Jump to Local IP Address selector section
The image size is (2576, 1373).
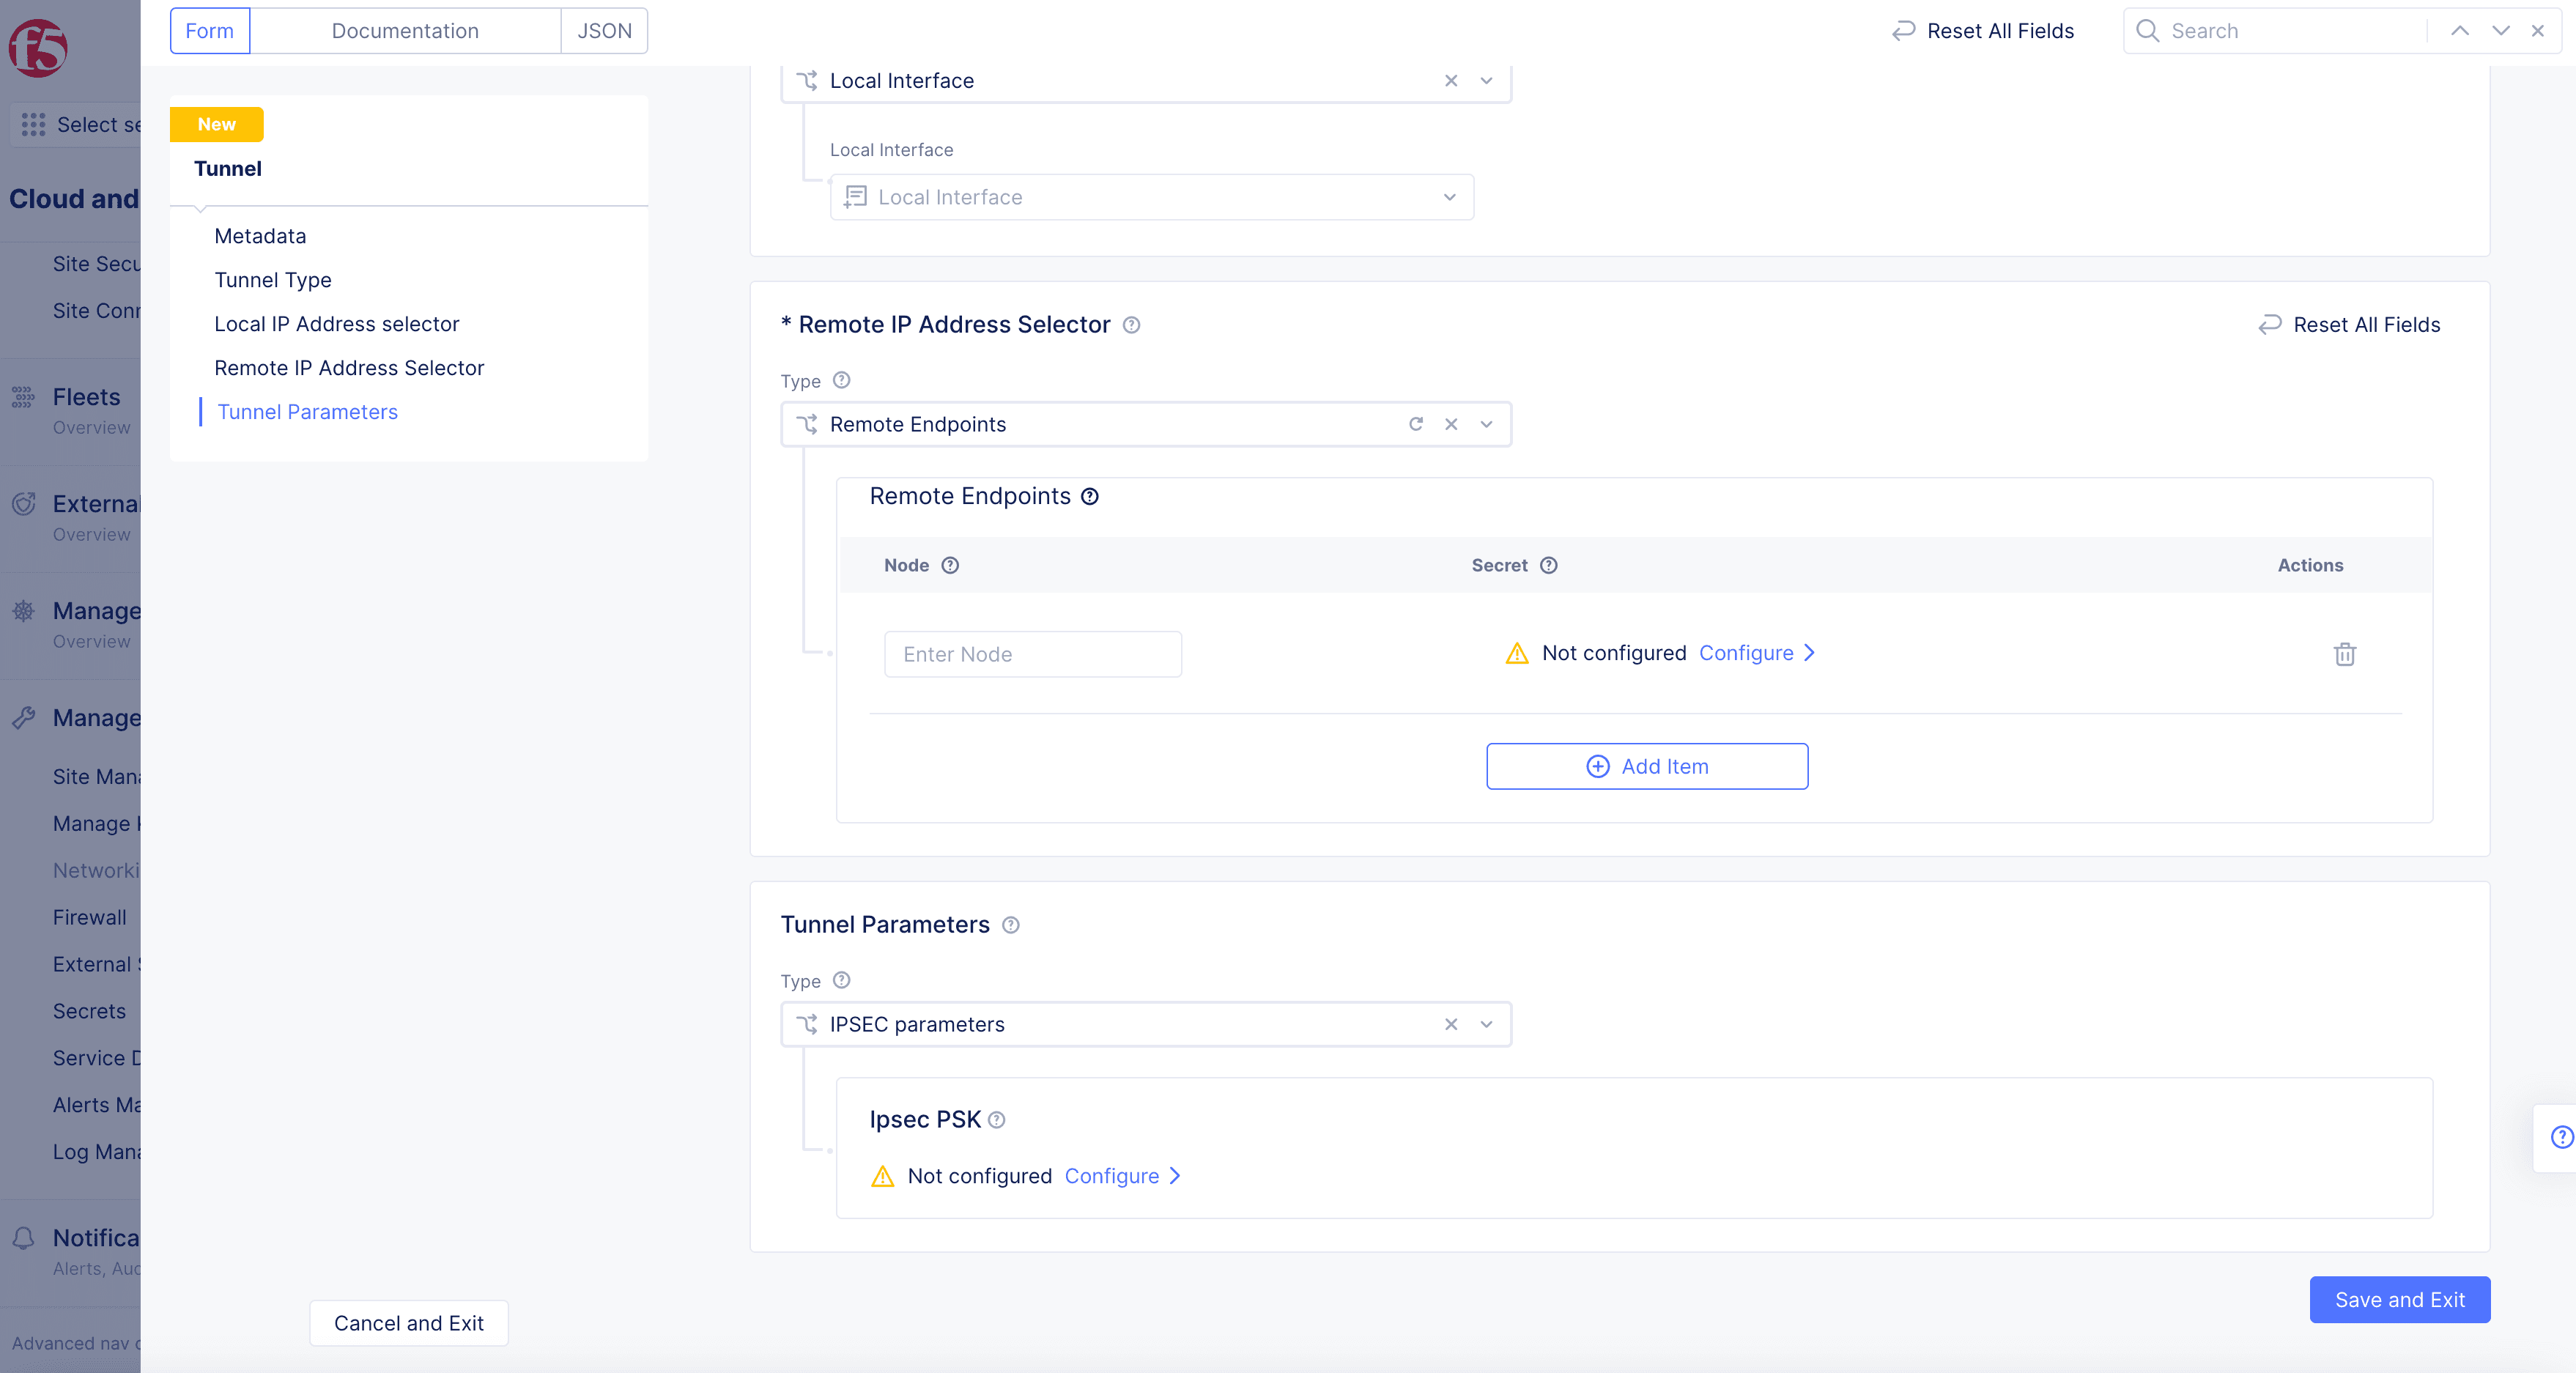click(x=337, y=324)
